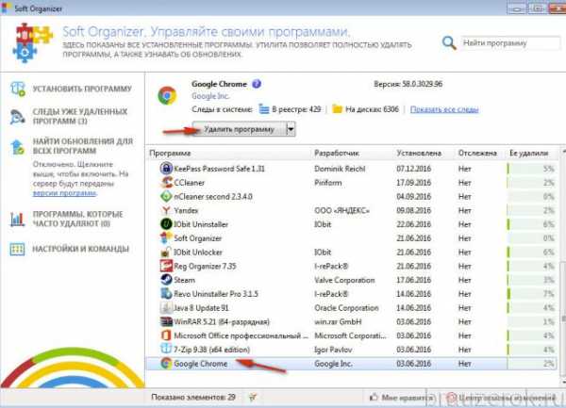Click the disk traces folder icon
566x408 pixels.
(x=337, y=109)
